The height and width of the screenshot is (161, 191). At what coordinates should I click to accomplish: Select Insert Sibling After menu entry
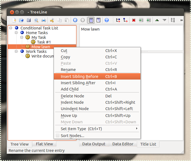97,83
